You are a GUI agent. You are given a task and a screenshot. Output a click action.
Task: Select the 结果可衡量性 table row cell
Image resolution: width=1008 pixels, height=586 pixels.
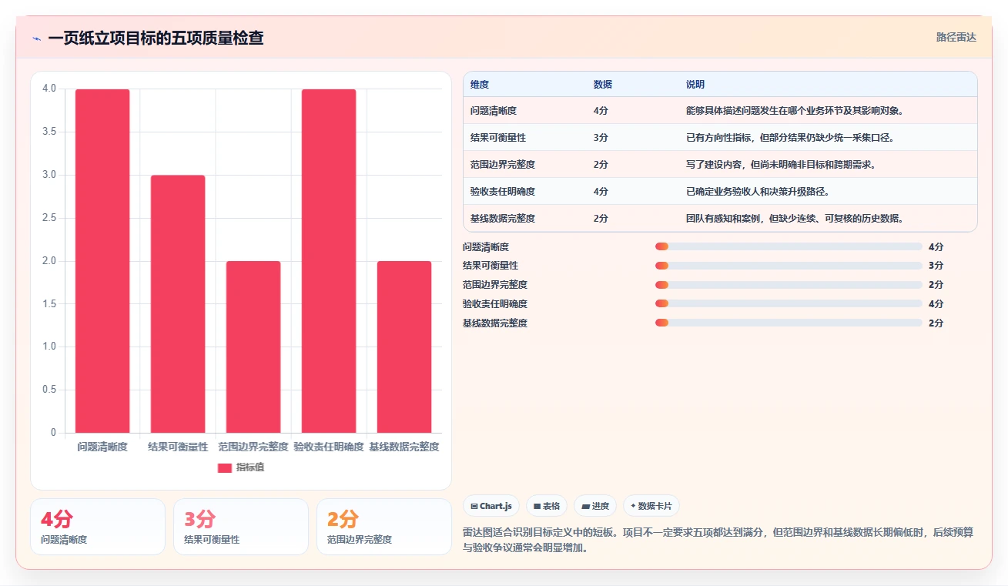[498, 137]
